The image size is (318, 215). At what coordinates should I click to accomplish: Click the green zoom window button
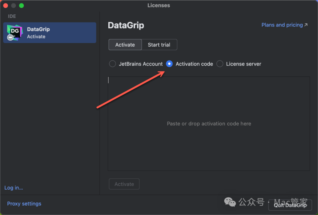pos(21,6)
